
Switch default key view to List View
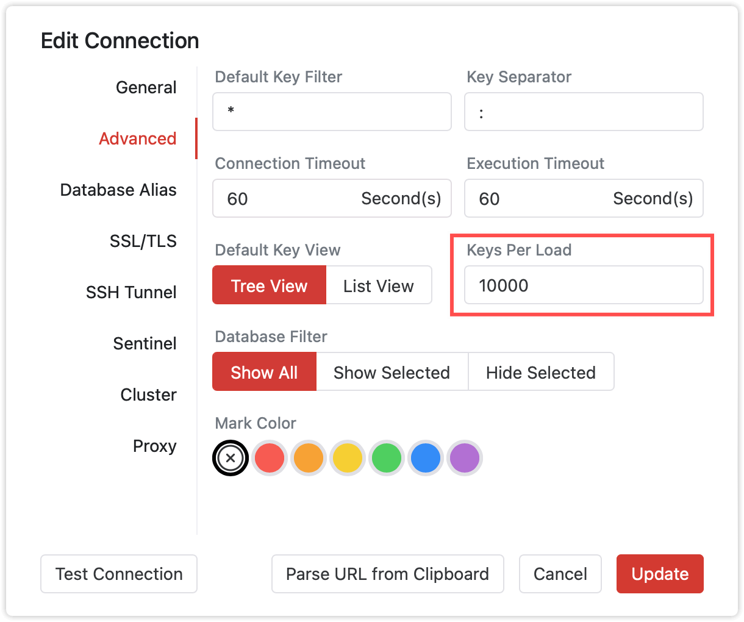click(379, 285)
